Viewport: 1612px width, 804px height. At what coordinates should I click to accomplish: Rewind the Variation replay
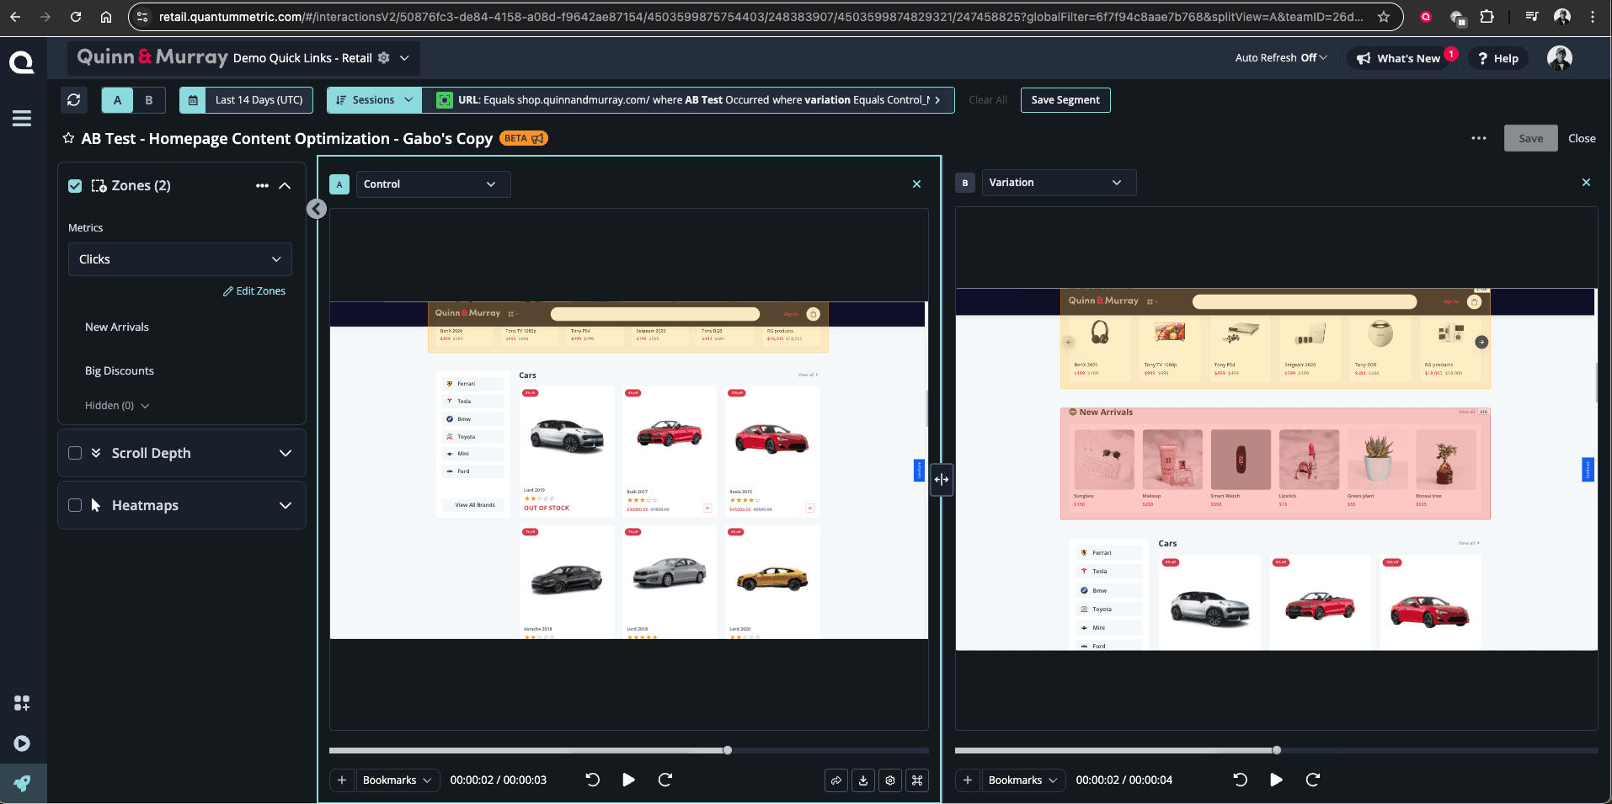(x=1241, y=780)
